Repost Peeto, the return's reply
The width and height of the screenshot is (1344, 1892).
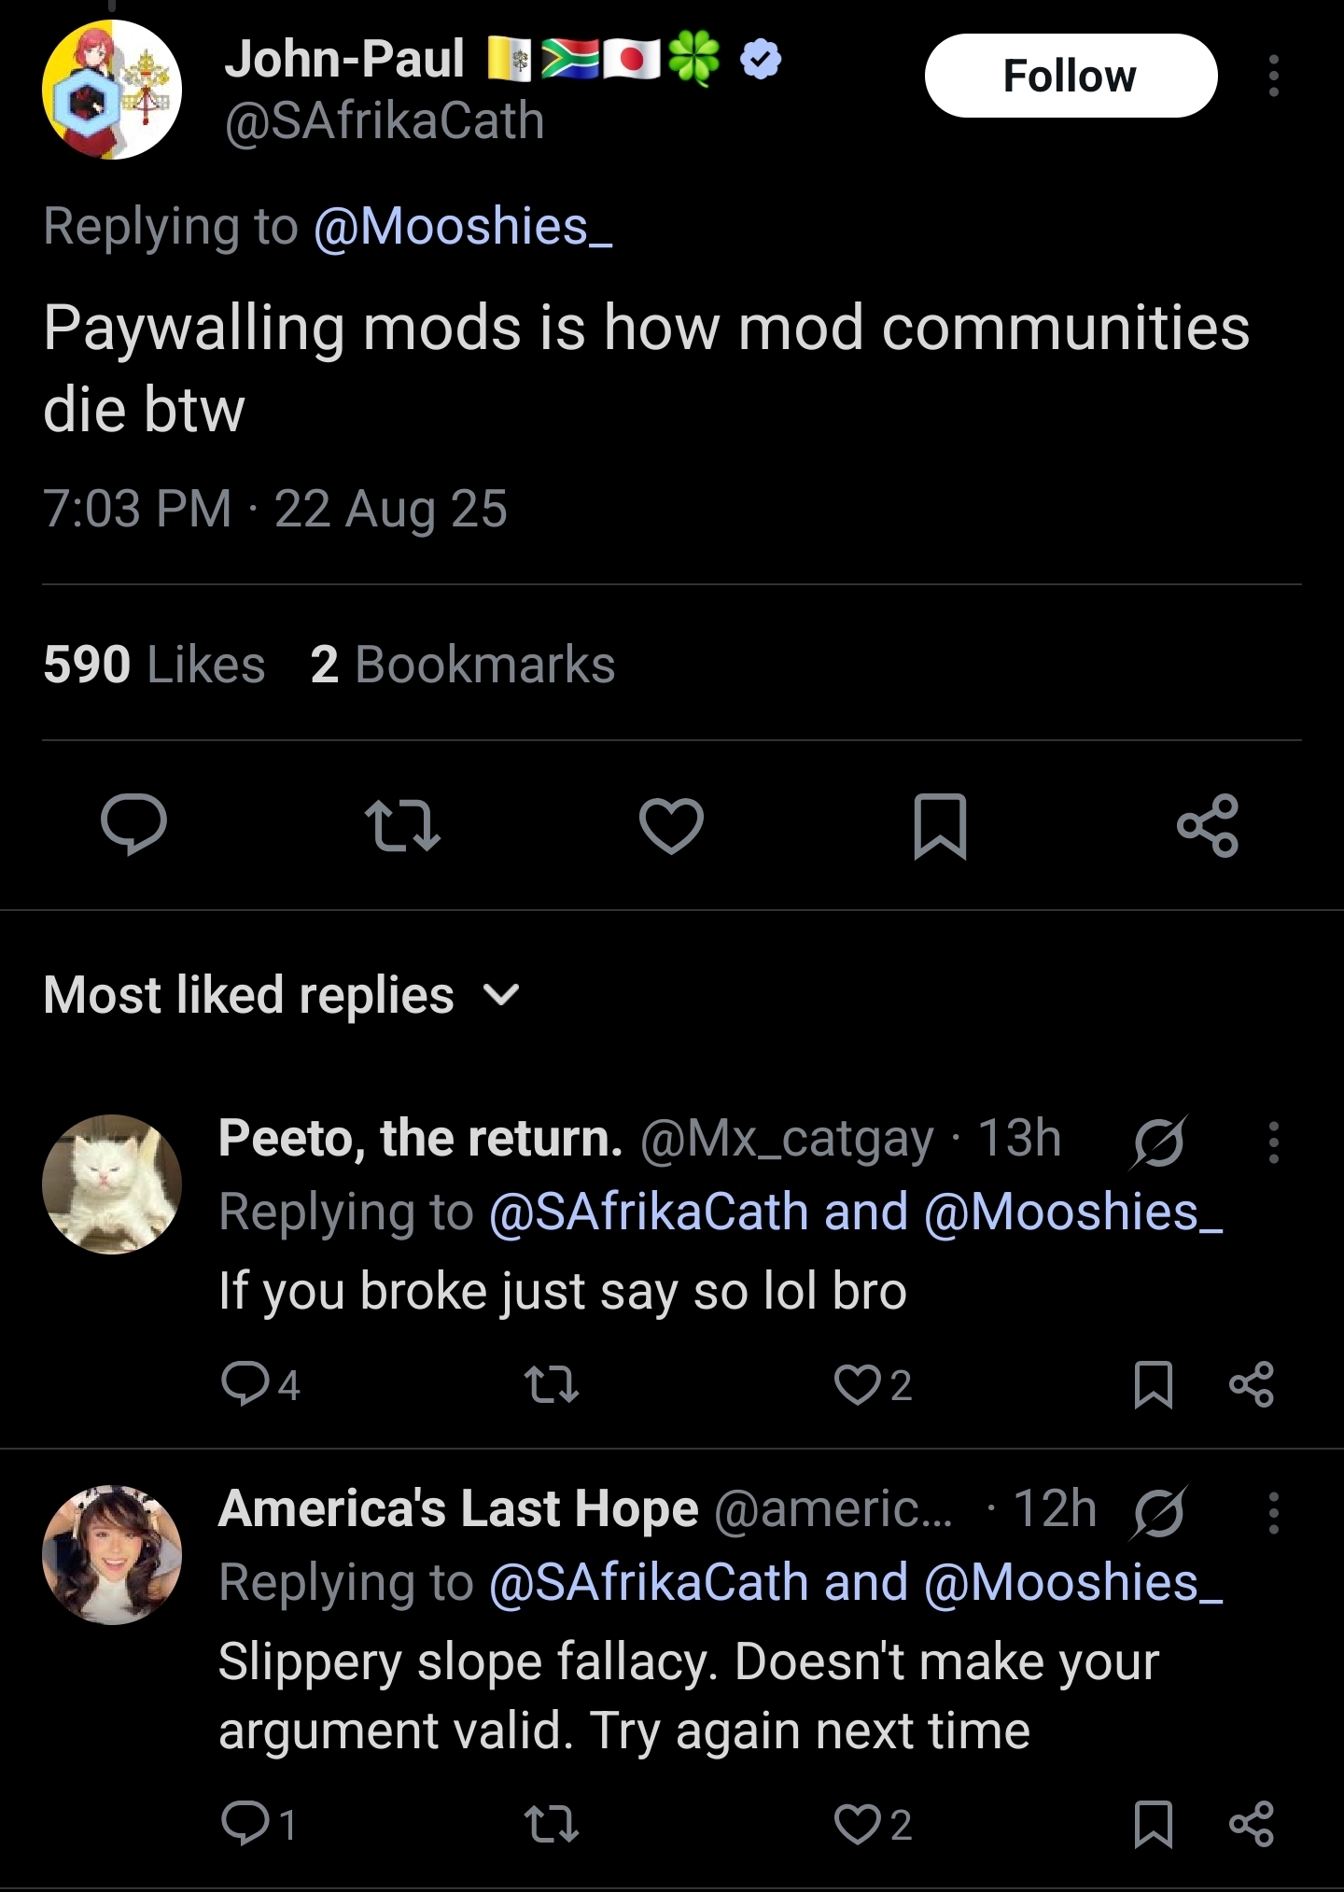click(552, 1384)
